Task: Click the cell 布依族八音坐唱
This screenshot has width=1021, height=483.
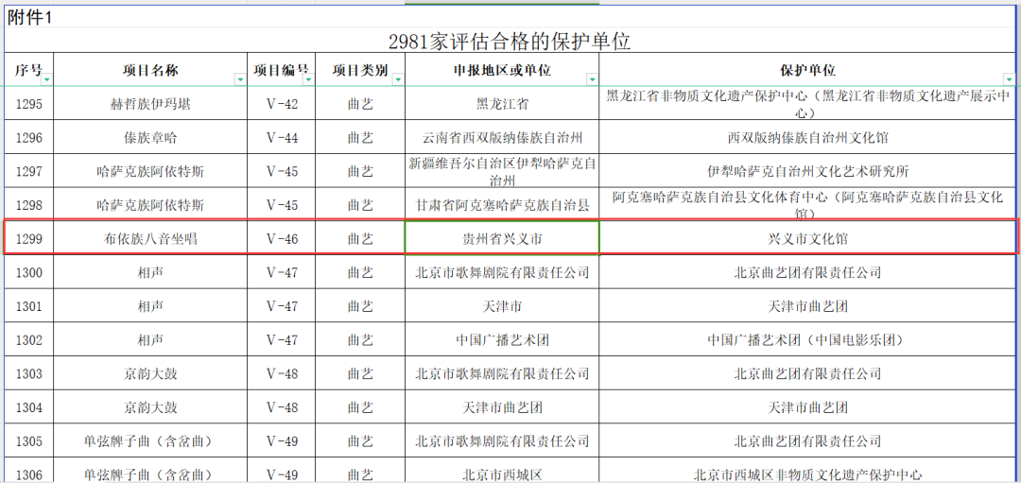Action: point(150,239)
